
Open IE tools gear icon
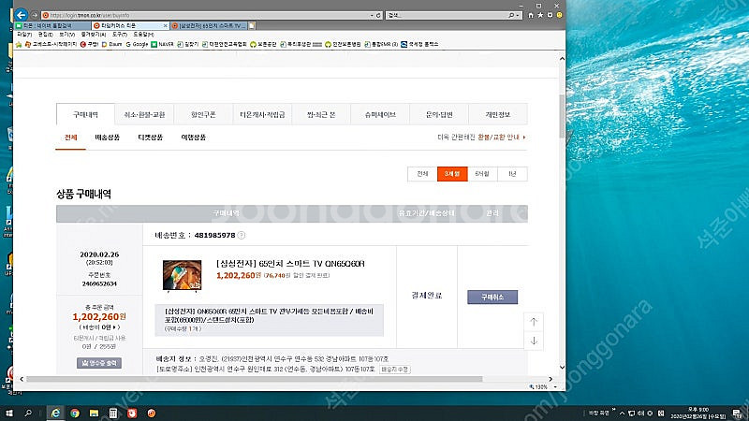550,15
